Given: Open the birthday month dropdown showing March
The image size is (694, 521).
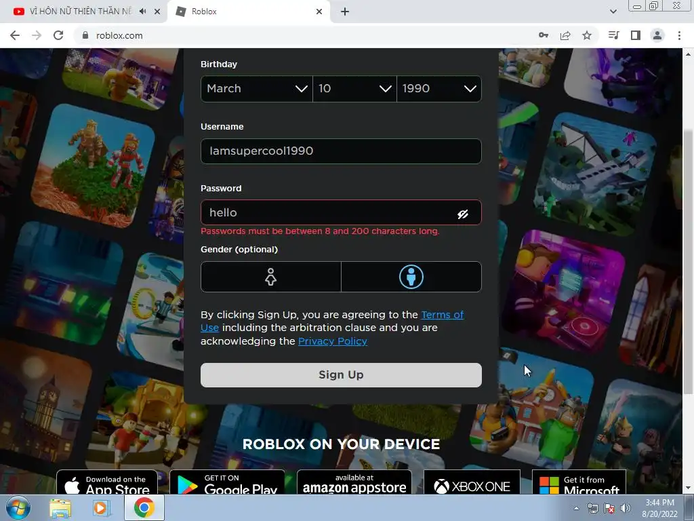Looking at the screenshot, I should coord(257,89).
